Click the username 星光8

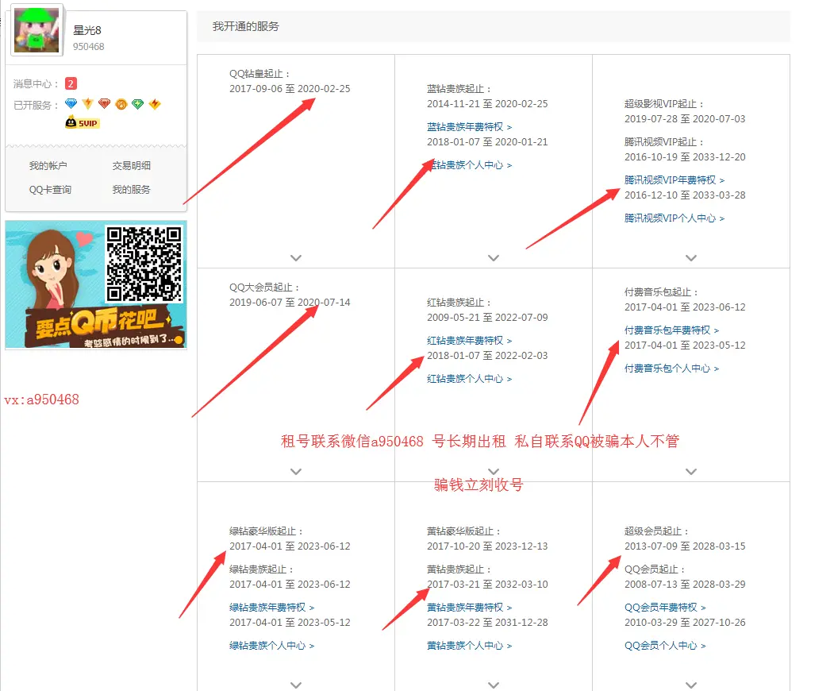87,30
